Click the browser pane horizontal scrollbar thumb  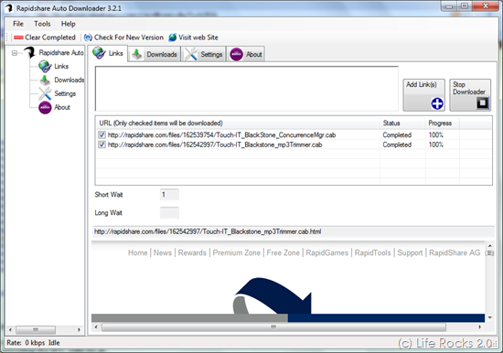coord(273,327)
